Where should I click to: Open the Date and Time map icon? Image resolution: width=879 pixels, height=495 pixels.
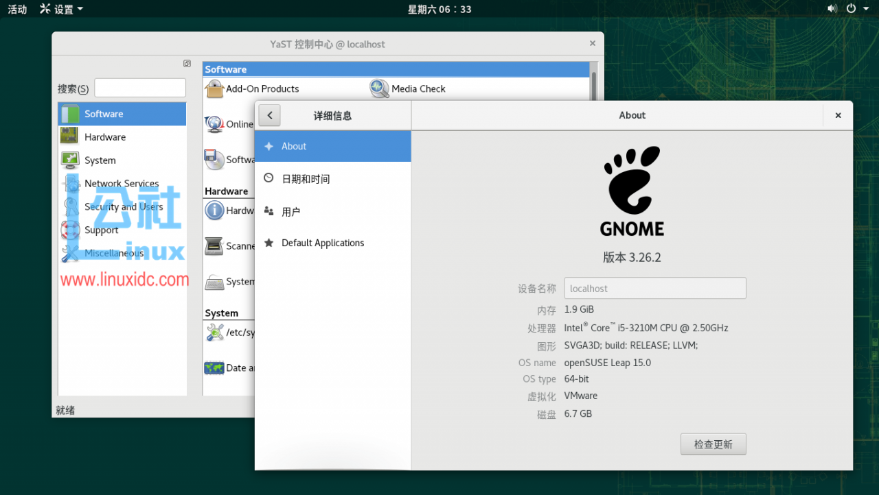tap(214, 368)
